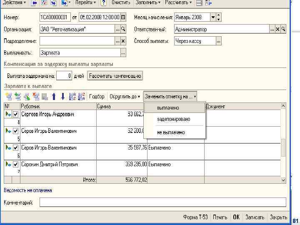Toggle checkbox for Сергеев Игорь Андреевич
This screenshot has height=225, width=300.
[x=15, y=114]
